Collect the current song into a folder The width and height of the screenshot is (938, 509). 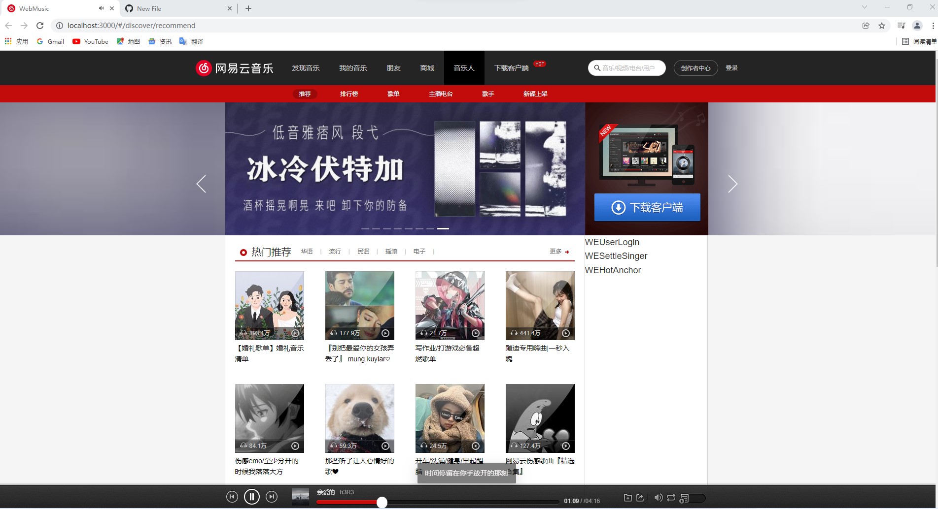point(628,498)
